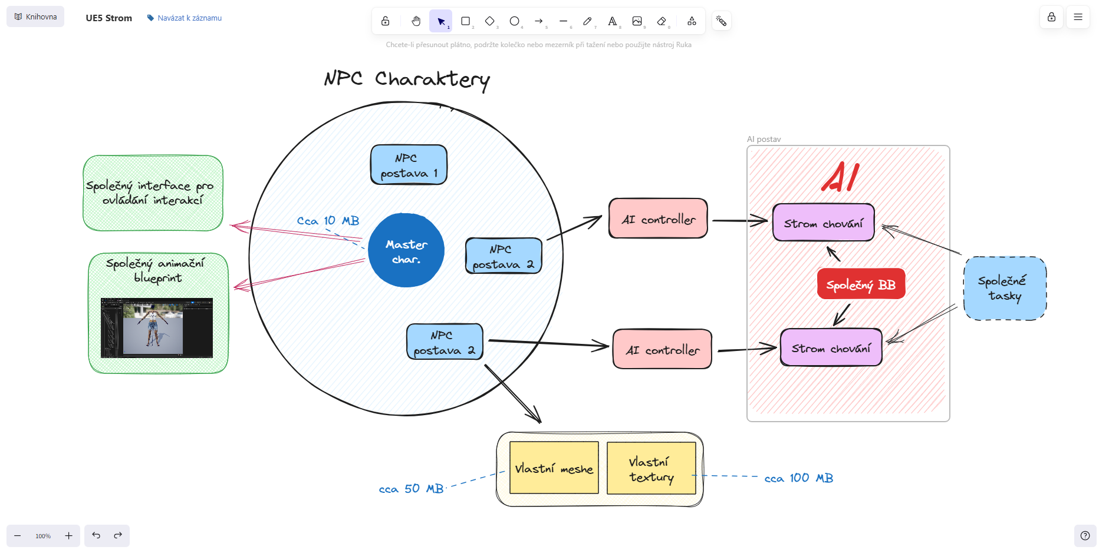This screenshot has width=1099, height=550.
Task: Select the Společné tasky dashed box
Action: pos(1005,289)
